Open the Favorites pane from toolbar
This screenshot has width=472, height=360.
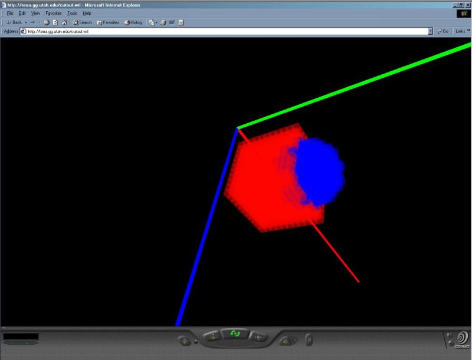(108, 22)
